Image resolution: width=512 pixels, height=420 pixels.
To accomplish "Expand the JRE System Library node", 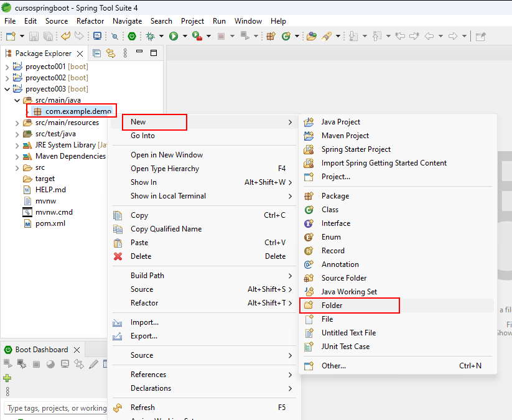I will tap(17, 146).
